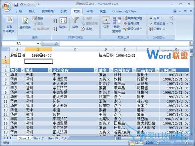Select row 8 header
The width and height of the screenshot is (195, 146).
coord(6,88)
